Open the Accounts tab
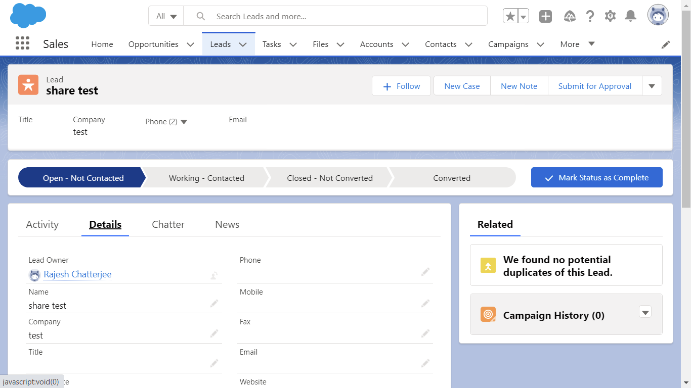691x388 pixels. [x=377, y=44]
